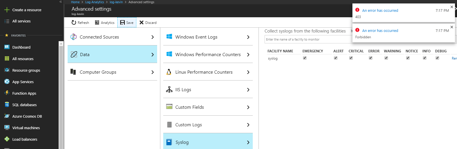The width and height of the screenshot is (457, 149).
Task: Toggle syslog WARNING checkbox
Action: 386,58
